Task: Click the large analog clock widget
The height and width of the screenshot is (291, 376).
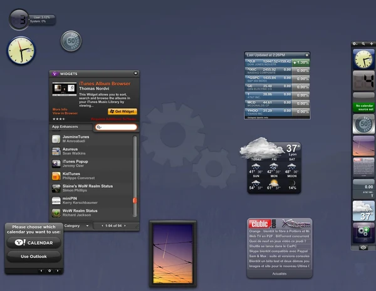Action: (x=21, y=51)
